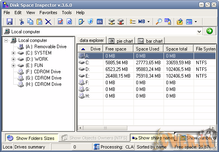Click the recycle bin toolbar icon
Screen dimensions: 219x152
tap(90, 22)
